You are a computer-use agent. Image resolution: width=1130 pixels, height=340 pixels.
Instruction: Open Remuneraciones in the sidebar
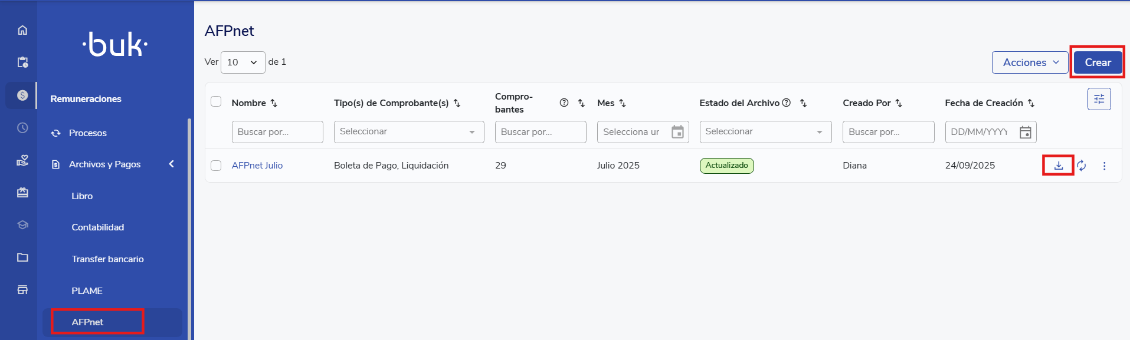86,99
